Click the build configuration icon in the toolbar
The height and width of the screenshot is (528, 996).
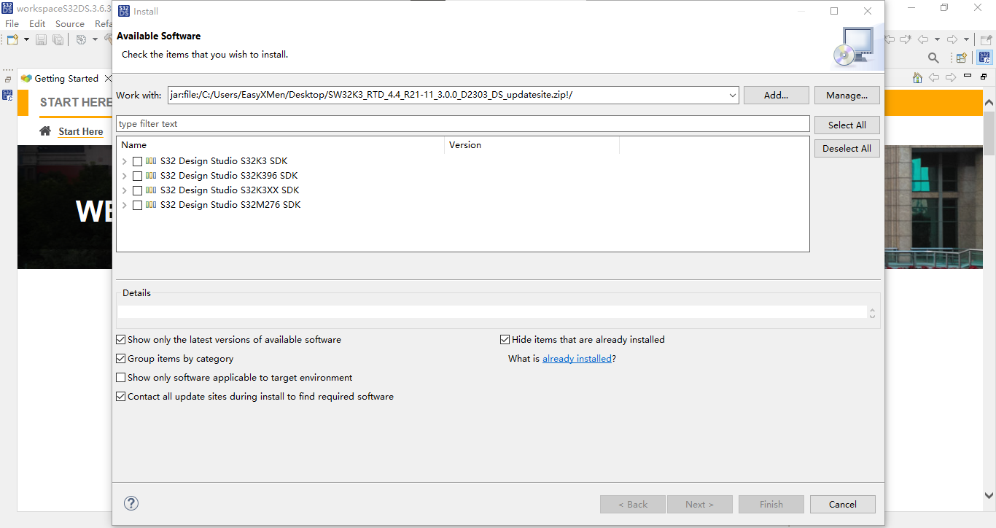coord(82,39)
